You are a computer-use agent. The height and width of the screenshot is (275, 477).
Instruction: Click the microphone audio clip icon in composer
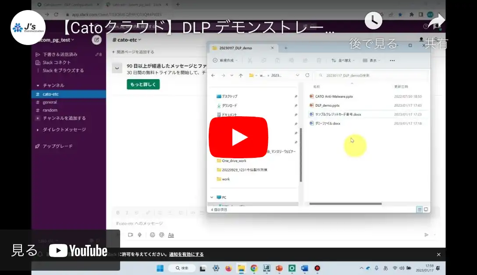coord(139,235)
